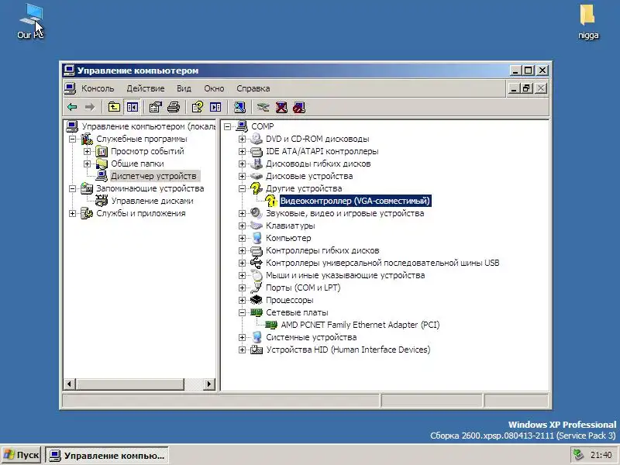Expand IDE ATA/ATAPI контроллеры
This screenshot has width=620, height=465.
point(242,151)
